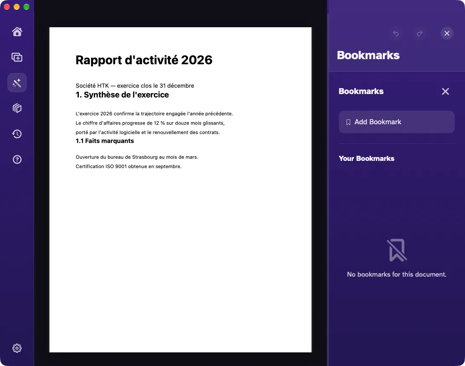The height and width of the screenshot is (366, 465).
Task: Click the 'Rapport d'activité 2026' title
Action: (x=144, y=60)
